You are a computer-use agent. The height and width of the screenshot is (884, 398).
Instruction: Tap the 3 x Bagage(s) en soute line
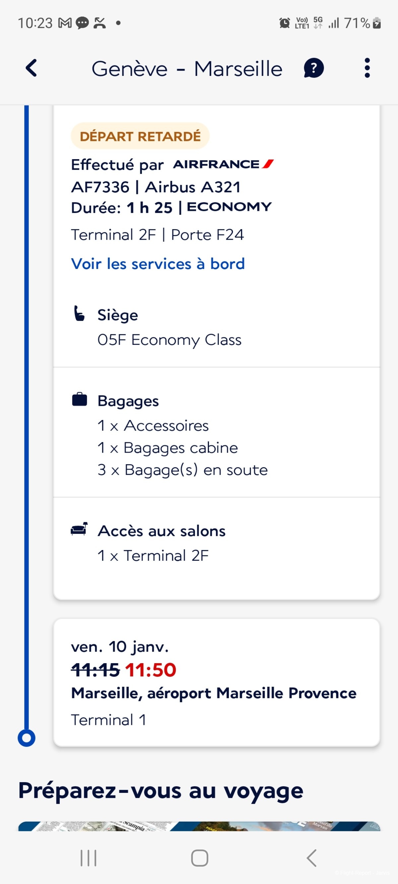pyautogui.click(x=182, y=470)
